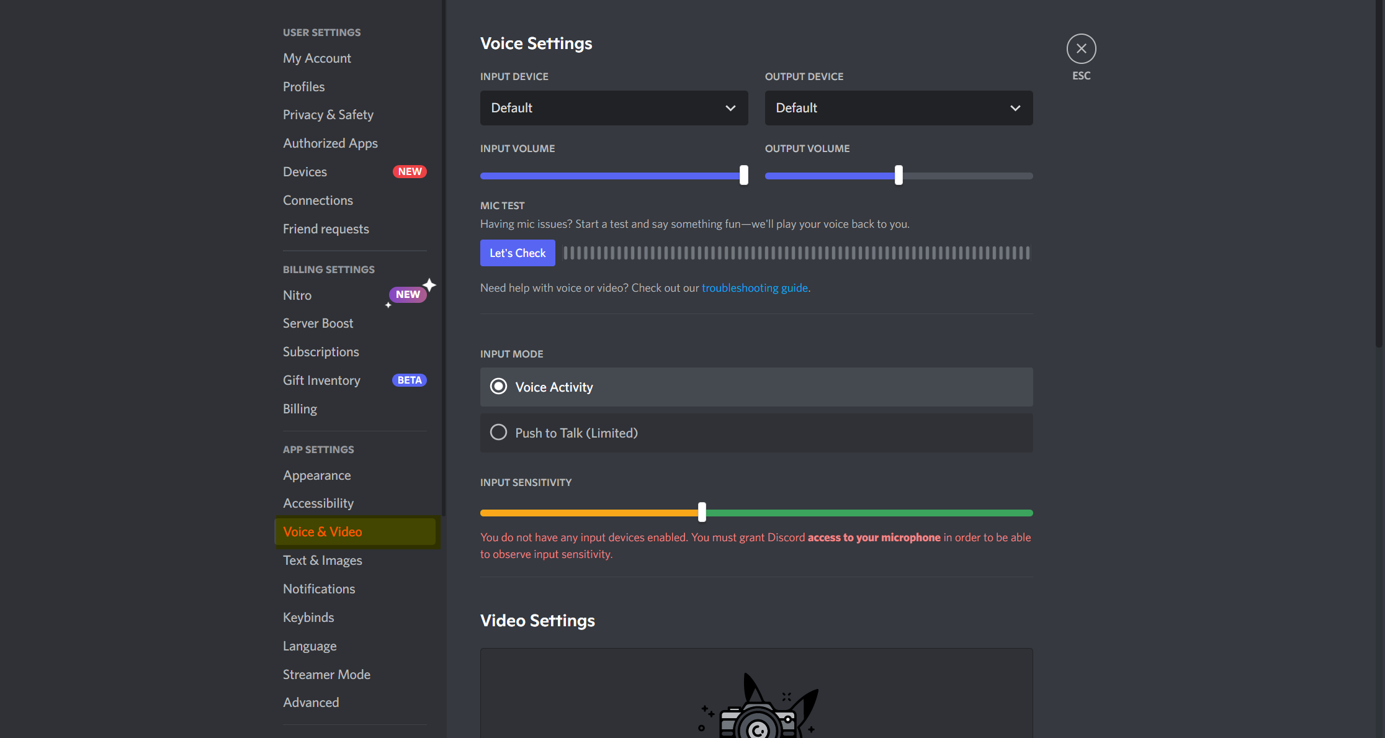Screen dimensions: 1385x738
Task: Open the Profiles settings section
Action: (304, 86)
